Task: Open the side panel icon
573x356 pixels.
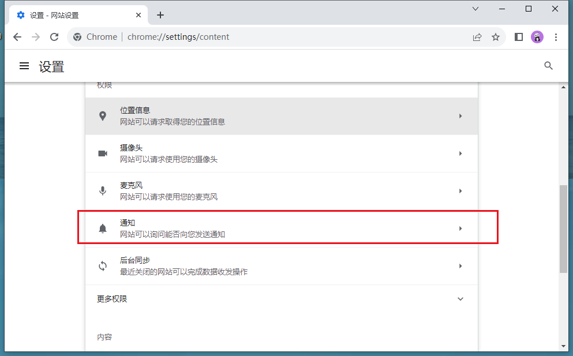Action: 519,37
